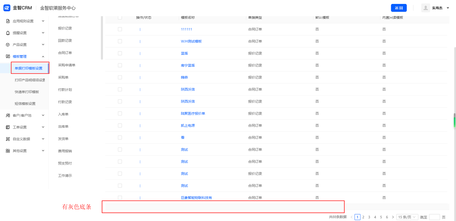Viewport: 456px width, 221px height.
Task: Open three-dot menu for 陕西沃信 报价记录 row
Action: coord(140,101)
